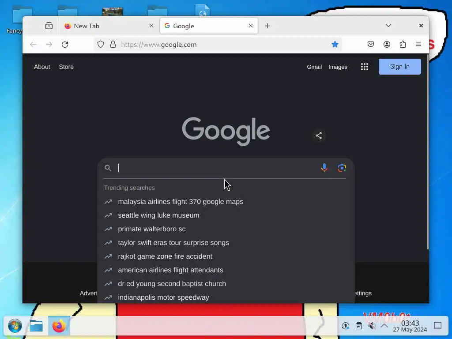Focus the google.com address bar

[218, 45]
